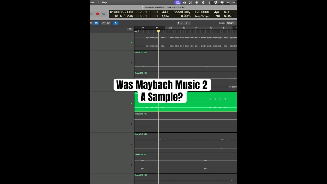The image size is (327, 184).
Task: Select the Track016 audio region
Action: 186,122
